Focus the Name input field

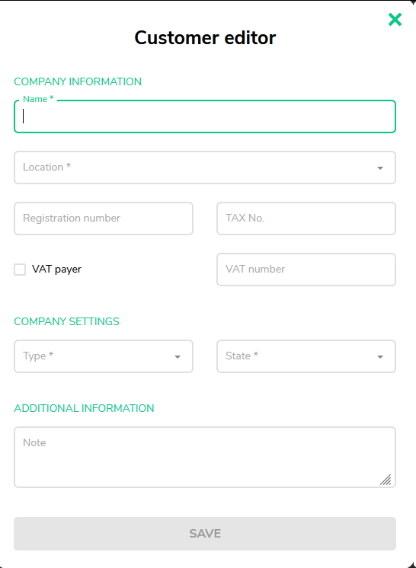205,116
